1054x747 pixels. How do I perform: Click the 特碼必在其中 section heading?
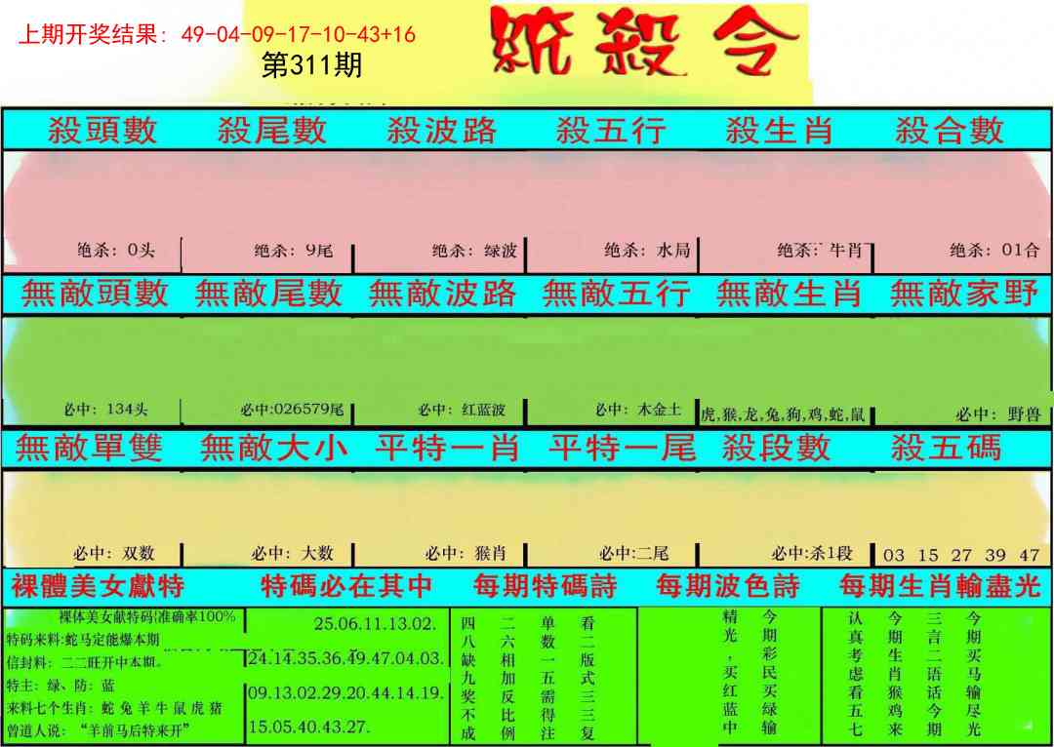pyautogui.click(x=346, y=586)
